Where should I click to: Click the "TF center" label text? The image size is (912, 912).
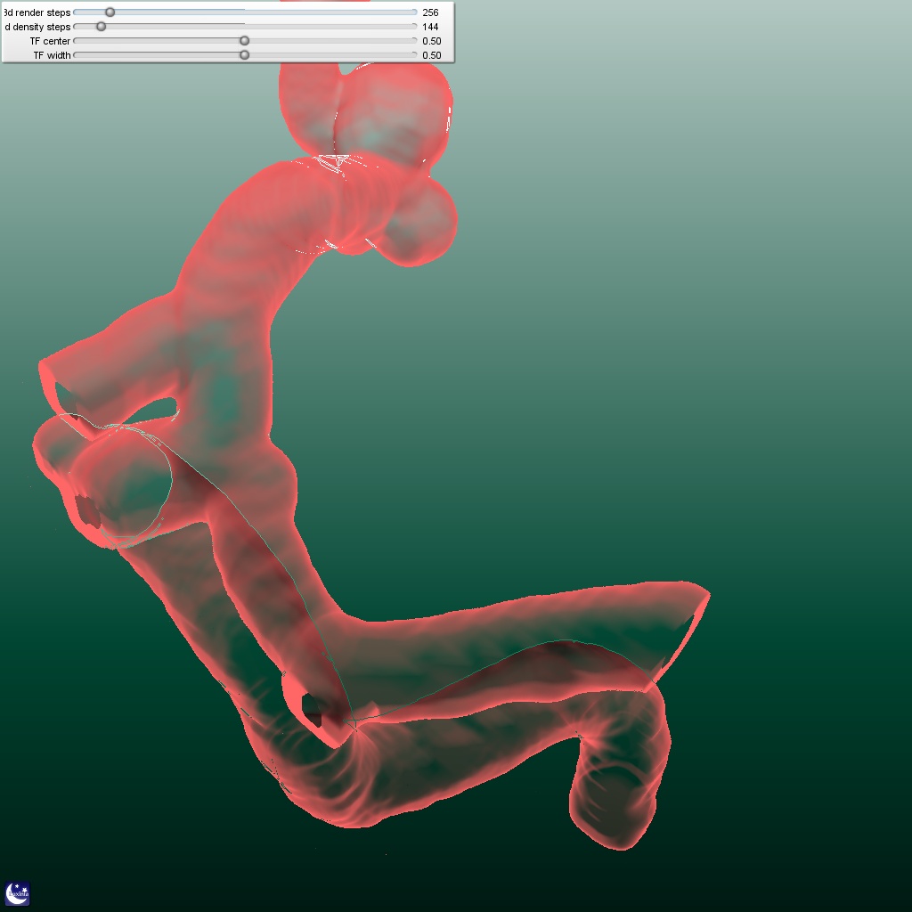50,41
